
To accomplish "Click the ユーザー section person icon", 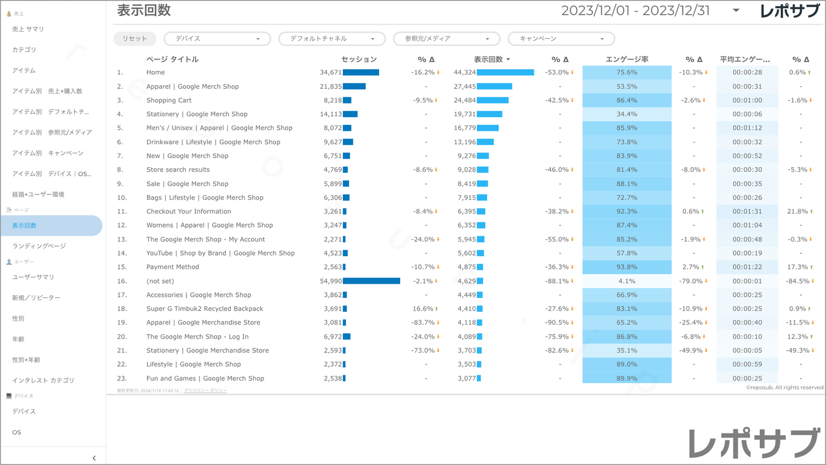I will coord(9,261).
